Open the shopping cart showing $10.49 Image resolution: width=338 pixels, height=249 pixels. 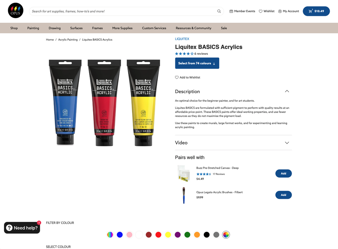pos(316,11)
